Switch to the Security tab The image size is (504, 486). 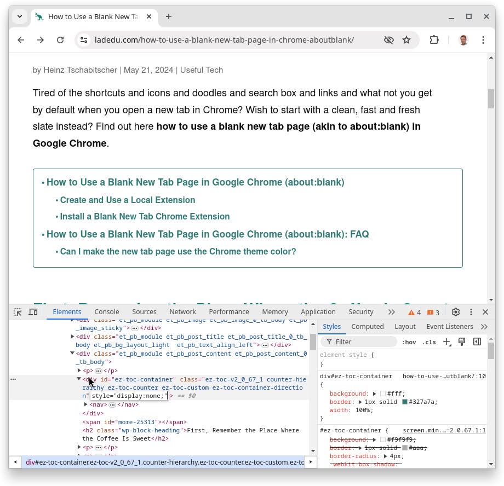click(360, 311)
